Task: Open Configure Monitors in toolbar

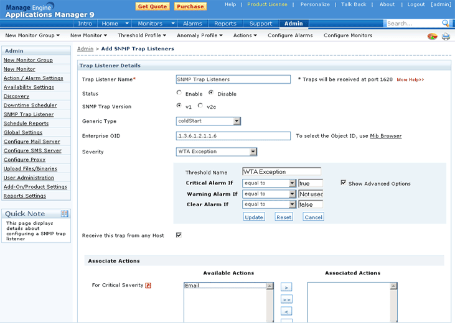Action: tap(348, 35)
